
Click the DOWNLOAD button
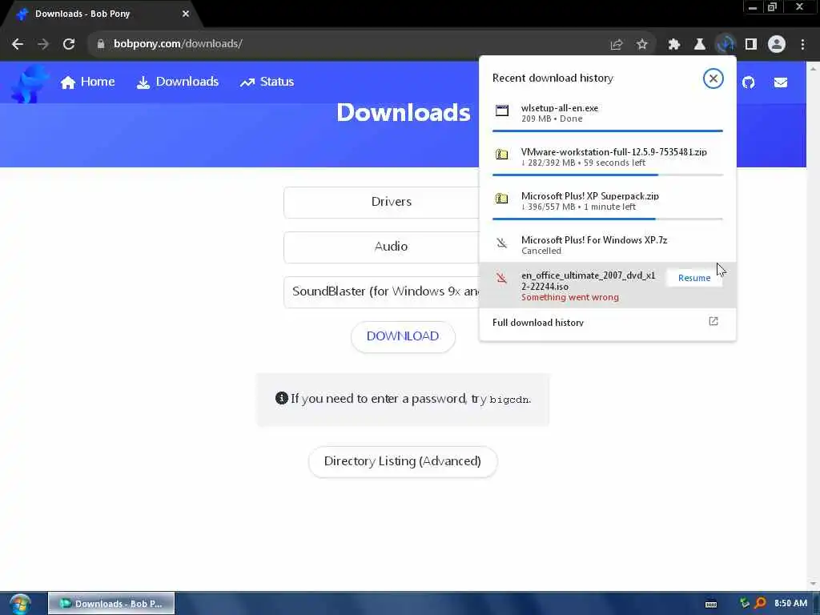pos(403,336)
